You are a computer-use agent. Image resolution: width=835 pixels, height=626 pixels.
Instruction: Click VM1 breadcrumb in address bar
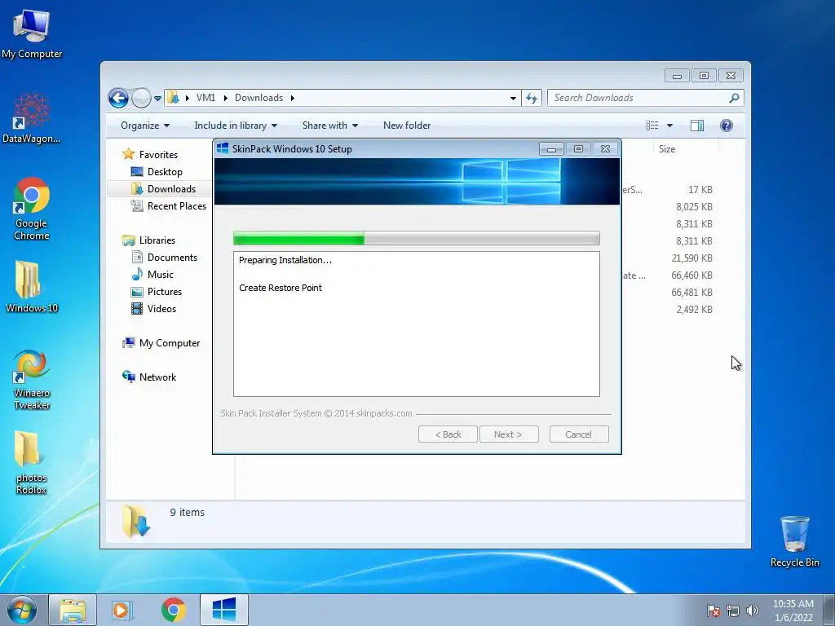pos(205,98)
